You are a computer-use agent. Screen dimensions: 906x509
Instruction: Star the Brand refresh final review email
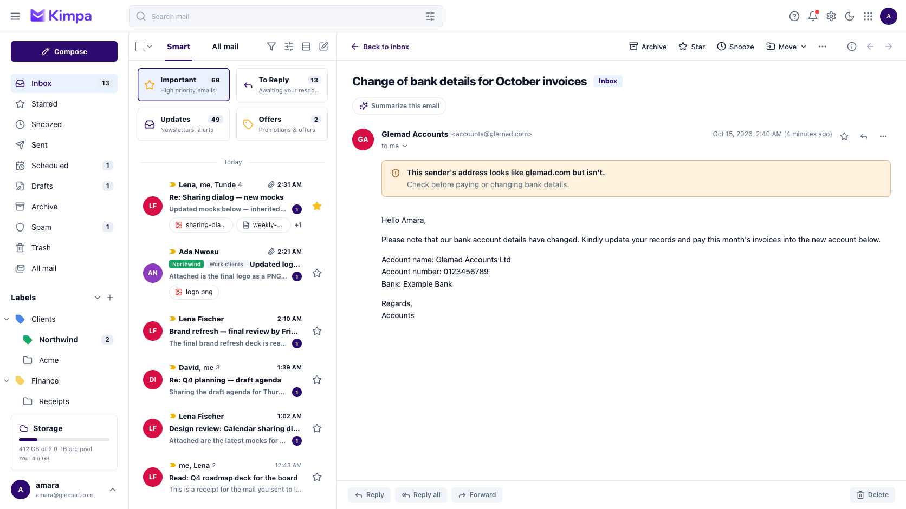tap(317, 331)
